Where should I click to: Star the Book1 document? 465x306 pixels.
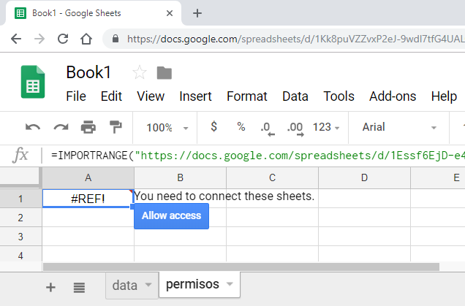pos(140,72)
